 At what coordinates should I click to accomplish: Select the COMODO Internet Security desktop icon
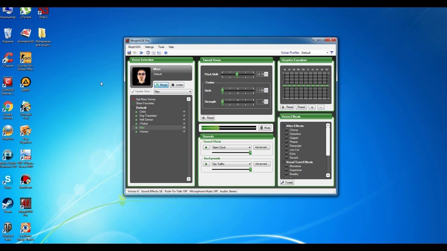click(x=8, y=86)
